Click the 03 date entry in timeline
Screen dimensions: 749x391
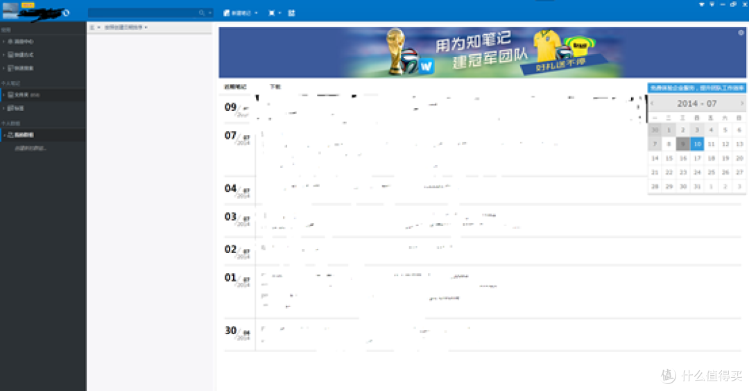click(237, 219)
